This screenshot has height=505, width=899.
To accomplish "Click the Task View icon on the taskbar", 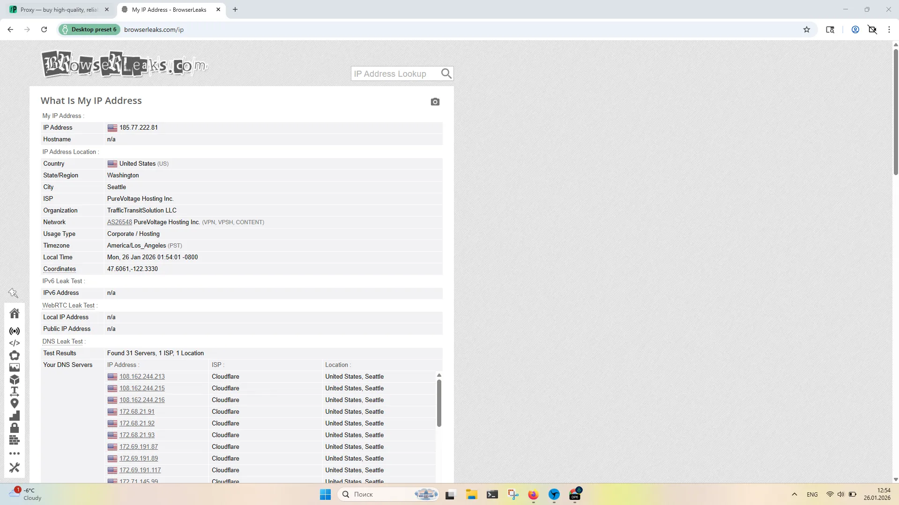I will coord(450,495).
